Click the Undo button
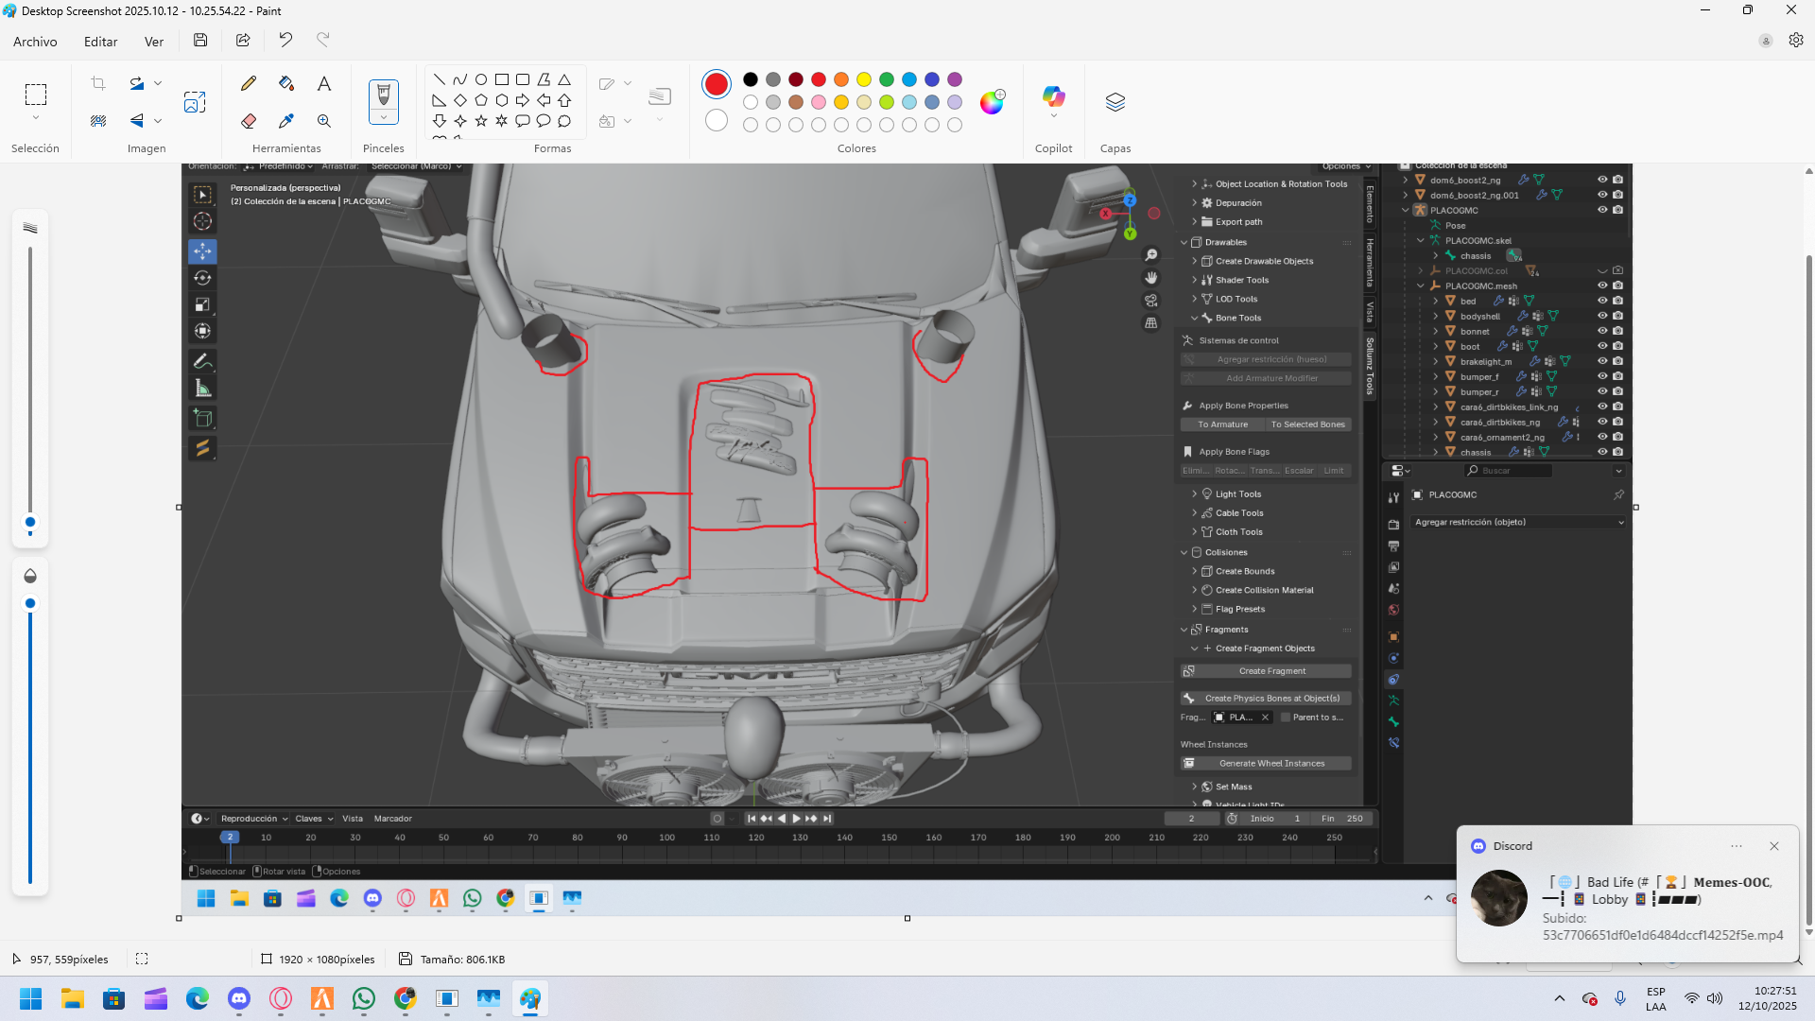Image resolution: width=1815 pixels, height=1021 pixels. [x=285, y=40]
